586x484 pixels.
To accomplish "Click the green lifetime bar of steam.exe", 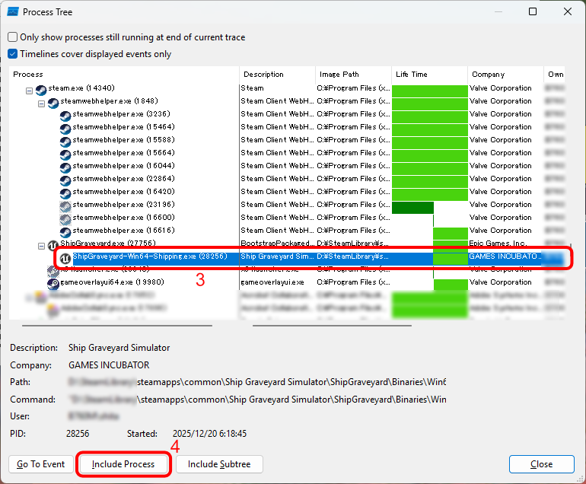I will click(429, 89).
